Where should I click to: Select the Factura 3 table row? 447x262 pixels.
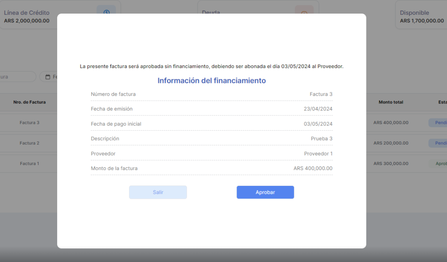click(30, 123)
